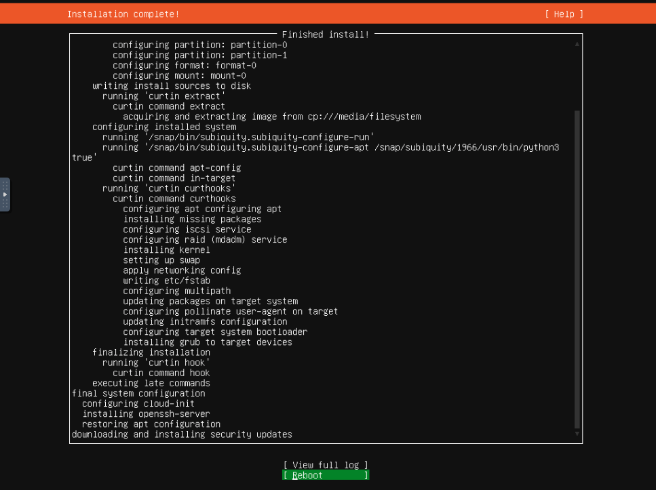Click 'curtin command curthooks' log line

coord(174,199)
